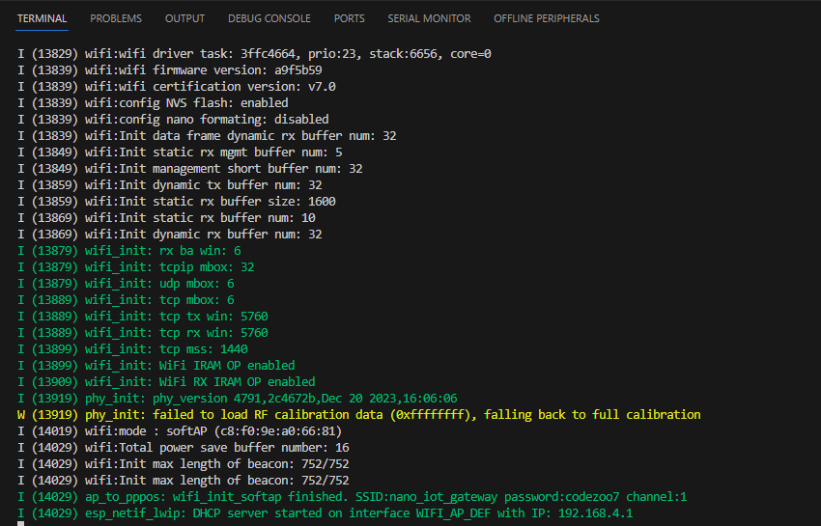Click the 'Init management short buffer num: 32' line
This screenshot has width=821, height=526.
point(190,169)
